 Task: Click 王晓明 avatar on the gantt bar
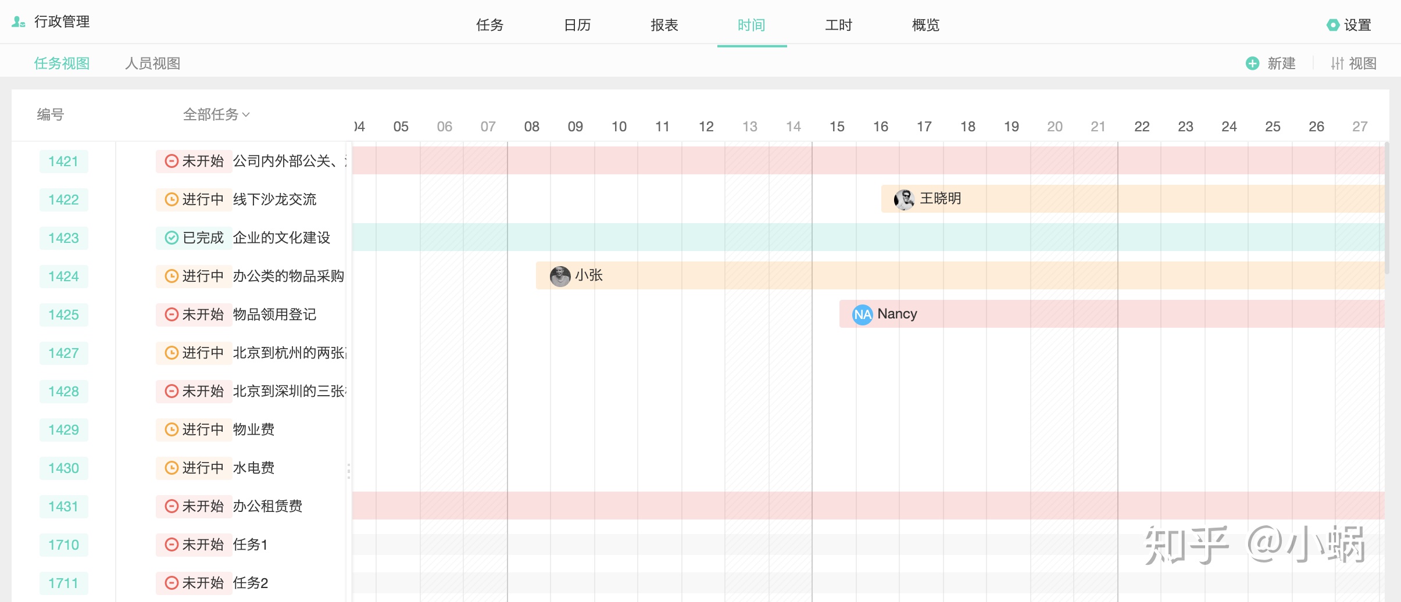(x=904, y=199)
